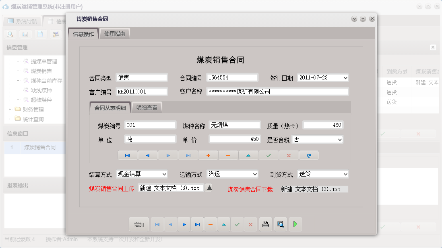Open the 是否含税 dropdown
Screen dimensions: 442x248
340,140
